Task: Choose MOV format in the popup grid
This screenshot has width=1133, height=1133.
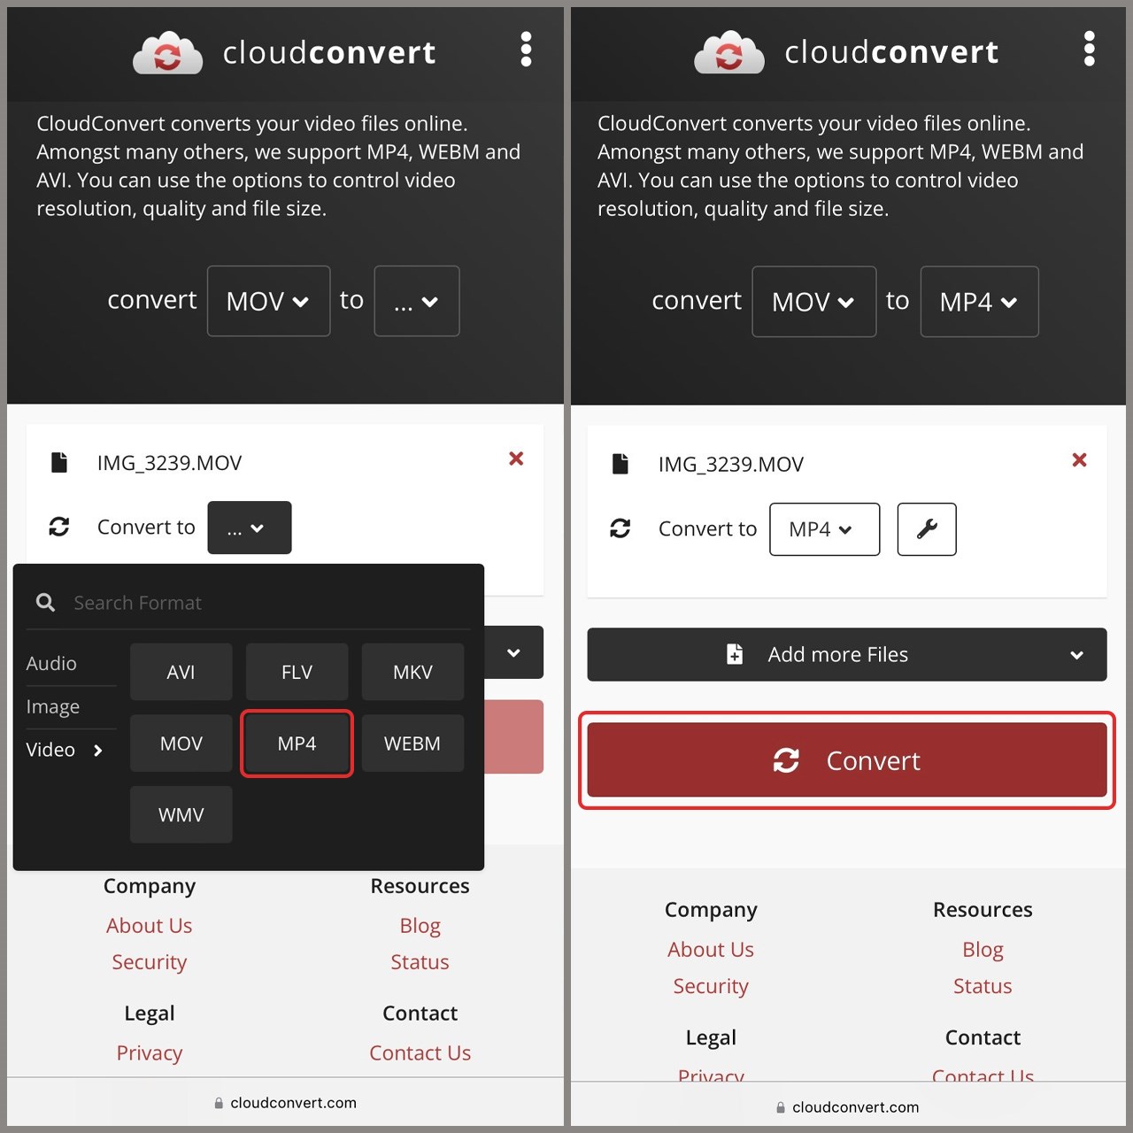Action: [181, 744]
